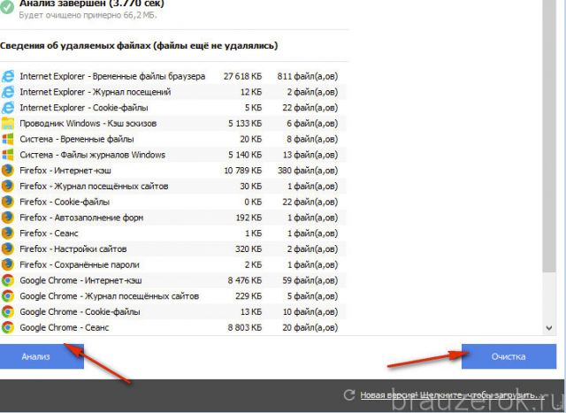Select 'Система - Временные файлы' text

click(77, 139)
